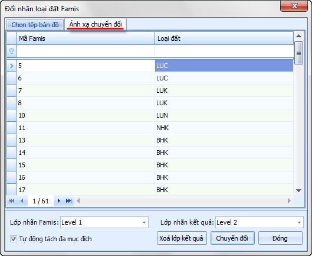The width and height of the screenshot is (312, 256).
Task: Click the Mã Famis filter input cell
Action: (x=86, y=51)
